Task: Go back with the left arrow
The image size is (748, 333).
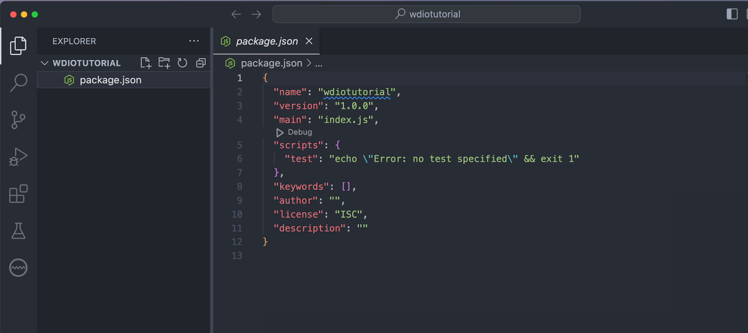Action: 236,14
